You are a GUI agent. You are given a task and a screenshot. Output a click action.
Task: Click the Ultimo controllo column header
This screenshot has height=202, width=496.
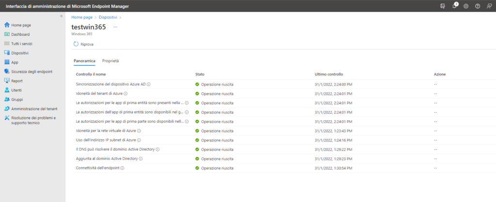(x=329, y=74)
